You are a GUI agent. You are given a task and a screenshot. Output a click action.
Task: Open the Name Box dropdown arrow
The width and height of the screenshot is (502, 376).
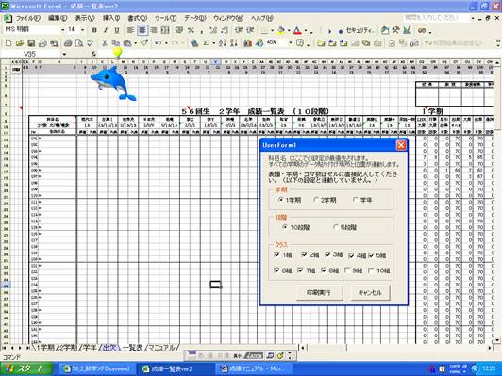64,54
